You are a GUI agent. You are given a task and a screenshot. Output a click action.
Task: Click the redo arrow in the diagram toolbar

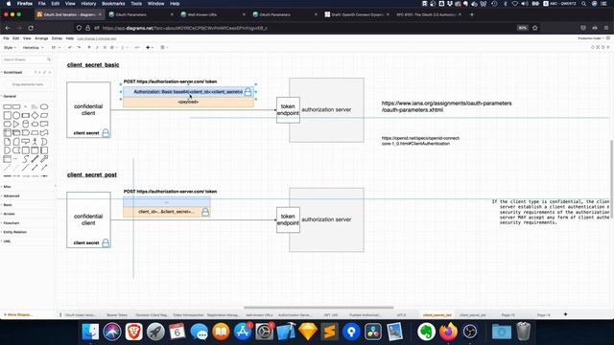79,47
